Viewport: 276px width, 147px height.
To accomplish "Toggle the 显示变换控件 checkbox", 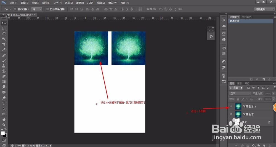I will click(x=47, y=9).
